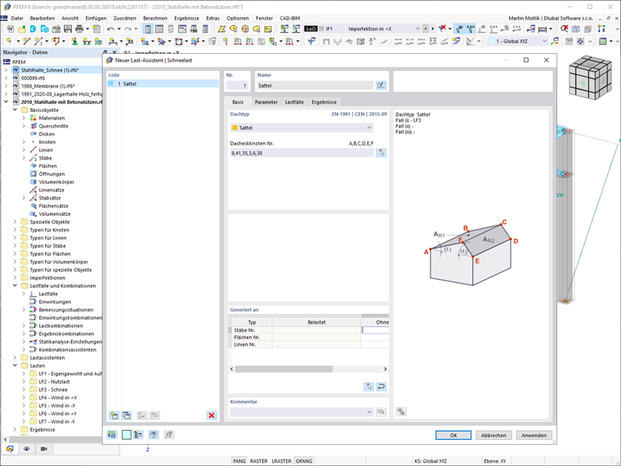
Task: Click the filter with red X icon
Action: [x=442, y=29]
